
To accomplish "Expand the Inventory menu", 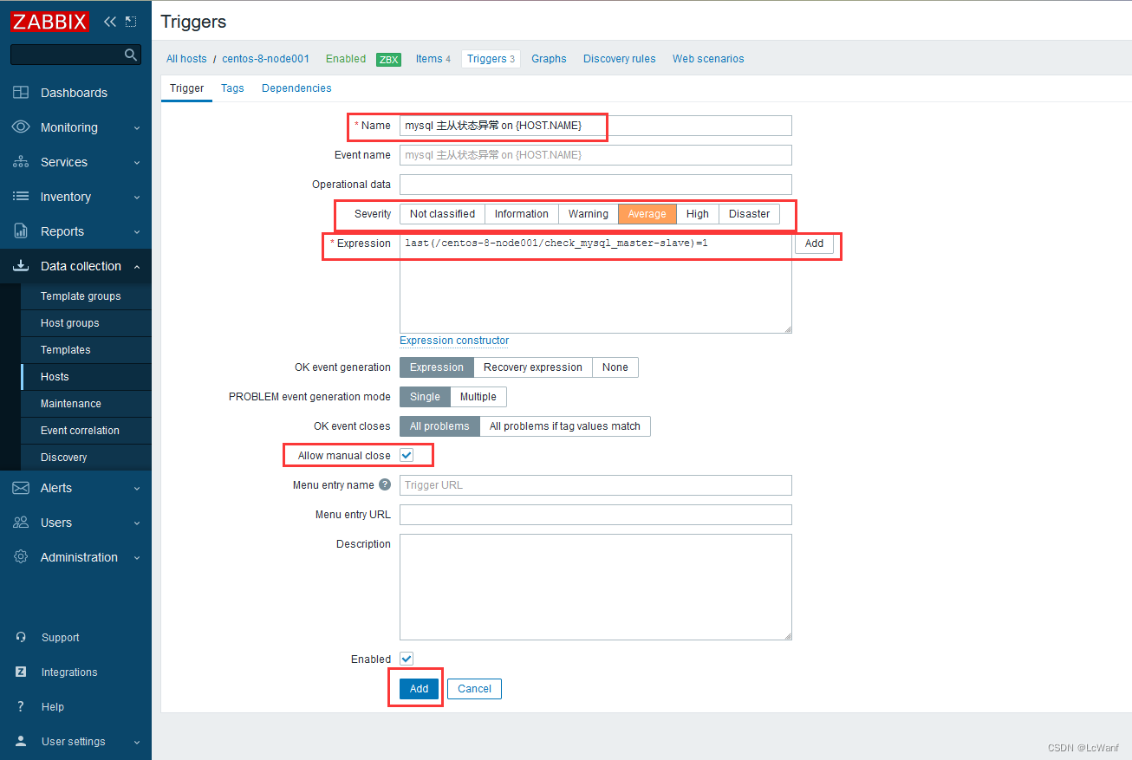I will tap(137, 197).
